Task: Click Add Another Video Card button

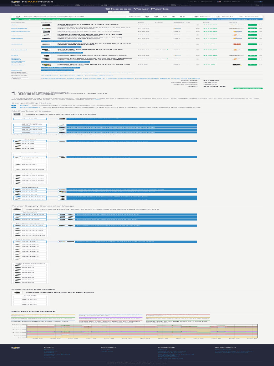Action: tap(61, 53)
